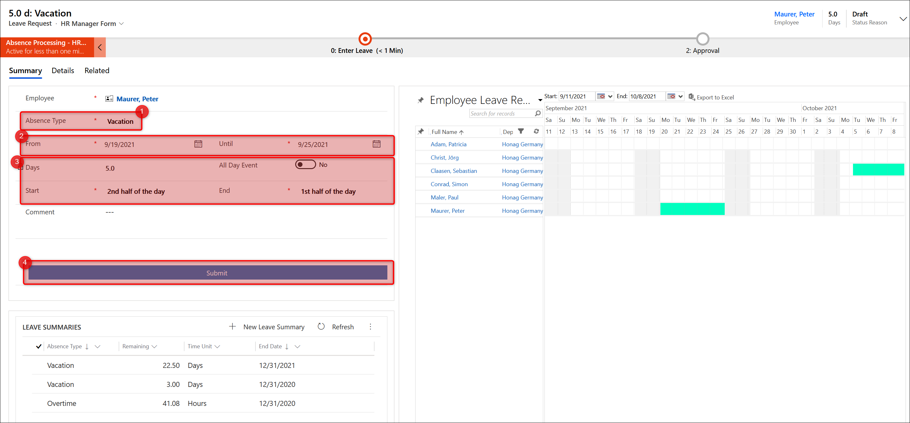Open the more commands ellipsis in Leave Summaries
Image resolution: width=910 pixels, height=423 pixels.
click(370, 327)
